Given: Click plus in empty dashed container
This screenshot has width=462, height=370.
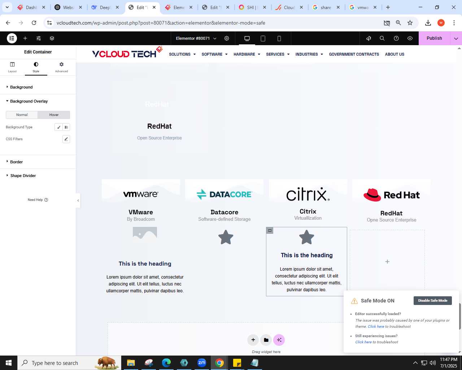Looking at the screenshot, I should [x=387, y=262].
